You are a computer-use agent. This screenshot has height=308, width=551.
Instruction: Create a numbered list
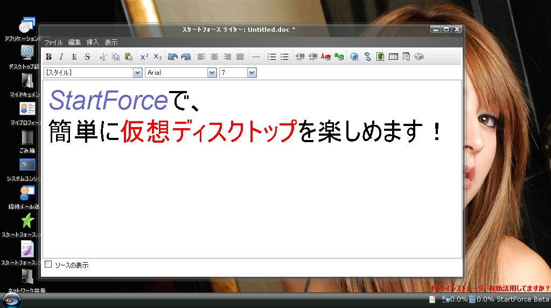pos(271,57)
